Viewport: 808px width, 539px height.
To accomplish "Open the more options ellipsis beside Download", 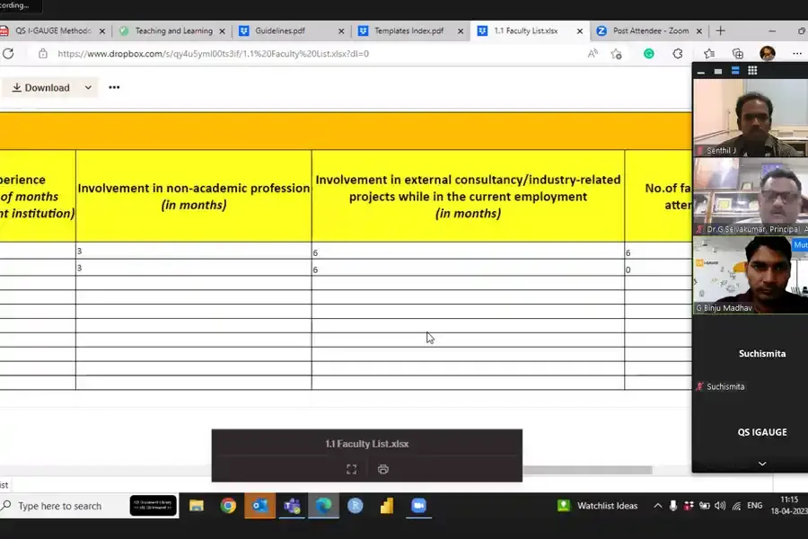I will (x=114, y=88).
